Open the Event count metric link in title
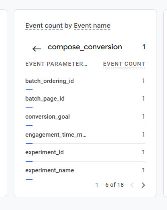 pos(44,26)
